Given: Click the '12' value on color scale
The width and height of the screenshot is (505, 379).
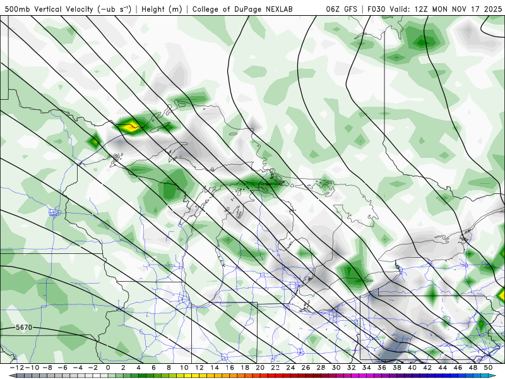Looking at the screenshot, I should tap(199, 368).
